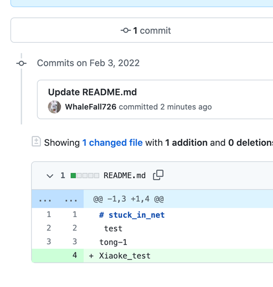Select old line number 1
Viewport: 273px width, 287px height.
[49, 214]
